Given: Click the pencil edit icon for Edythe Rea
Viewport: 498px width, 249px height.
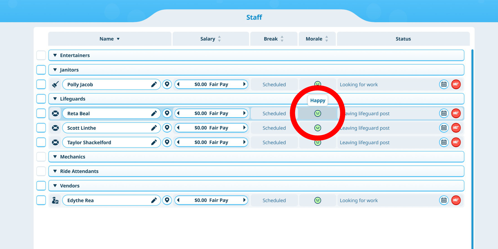Looking at the screenshot, I should click(154, 200).
